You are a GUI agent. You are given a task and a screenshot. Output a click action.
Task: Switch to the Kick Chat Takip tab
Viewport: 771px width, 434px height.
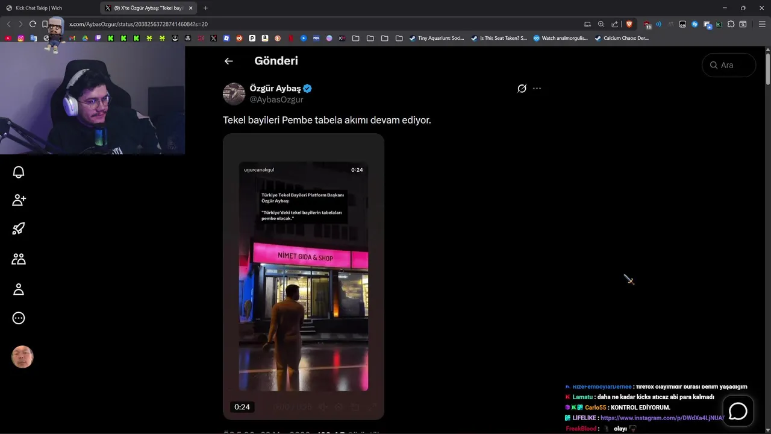(39, 8)
